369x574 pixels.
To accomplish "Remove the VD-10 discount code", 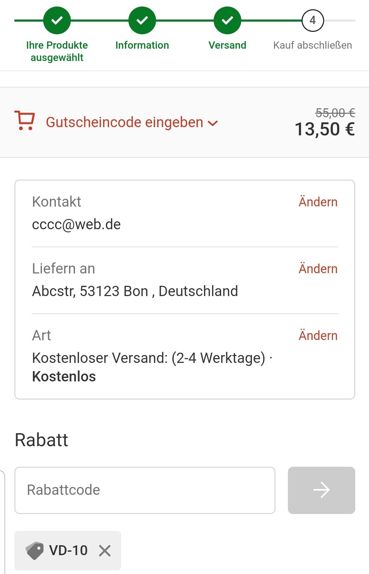I will (105, 551).
